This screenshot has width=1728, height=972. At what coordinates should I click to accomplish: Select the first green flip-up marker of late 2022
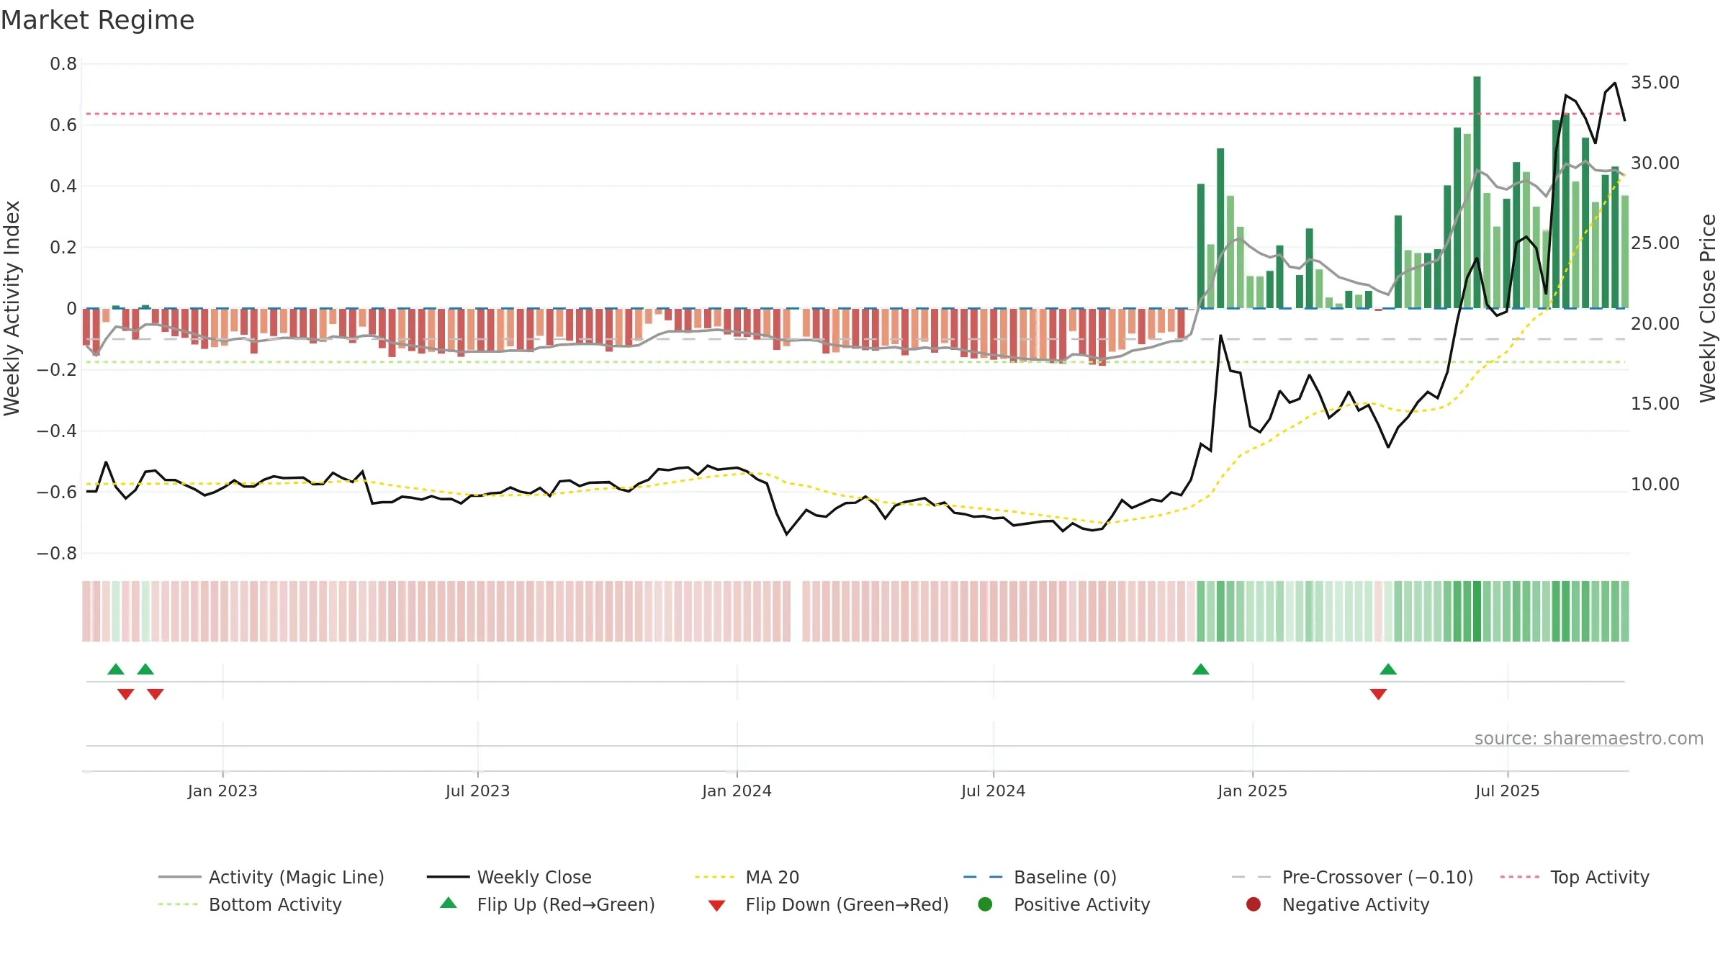point(116,670)
